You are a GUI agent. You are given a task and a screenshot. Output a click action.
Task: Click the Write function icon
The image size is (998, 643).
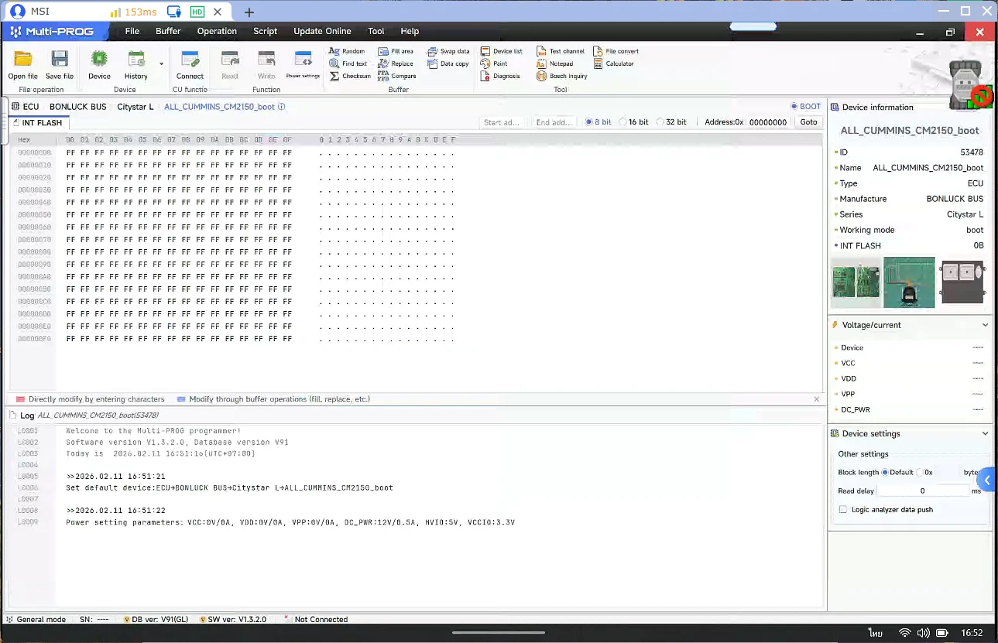click(266, 59)
